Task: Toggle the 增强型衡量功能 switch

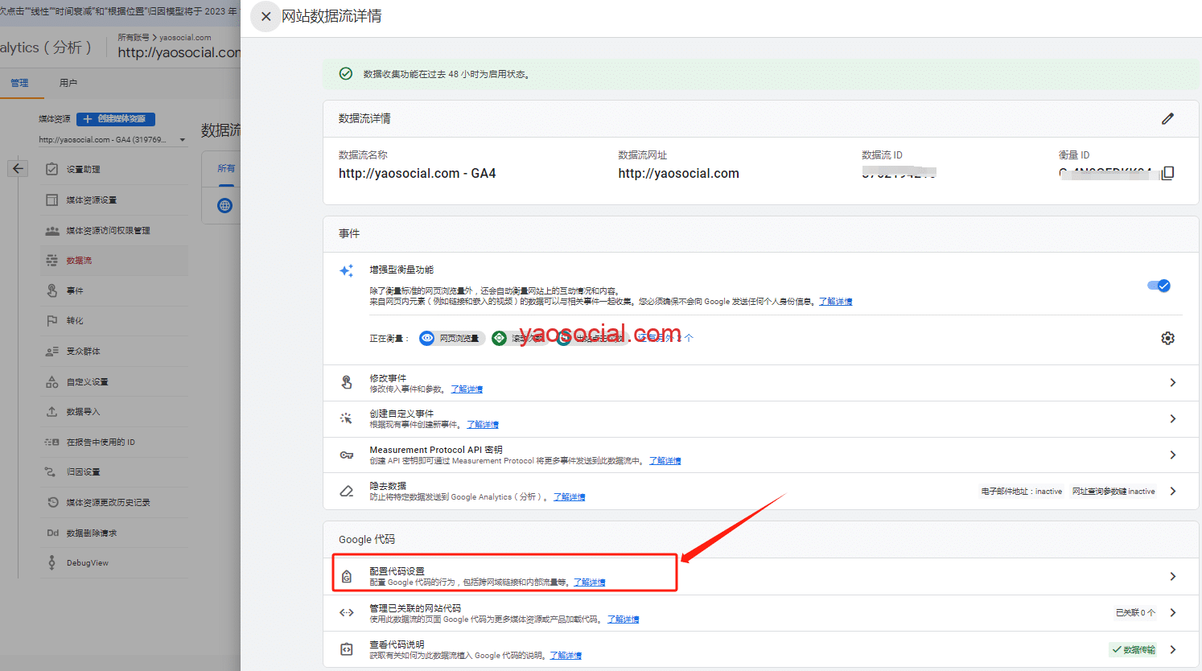Action: point(1159,286)
